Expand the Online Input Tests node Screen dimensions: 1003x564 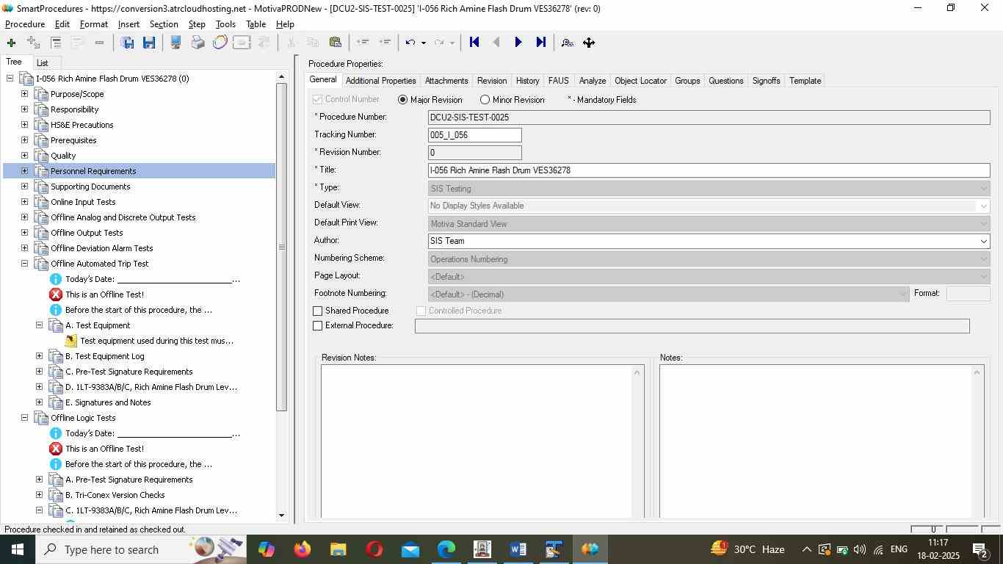pyautogui.click(x=24, y=202)
